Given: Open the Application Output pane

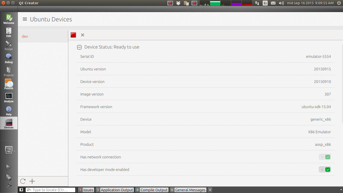Looking at the screenshot, I should click(115, 190).
